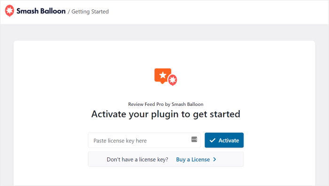The image size is (329, 186).
Task: Click the license prompt box left padding
Action: (97, 159)
